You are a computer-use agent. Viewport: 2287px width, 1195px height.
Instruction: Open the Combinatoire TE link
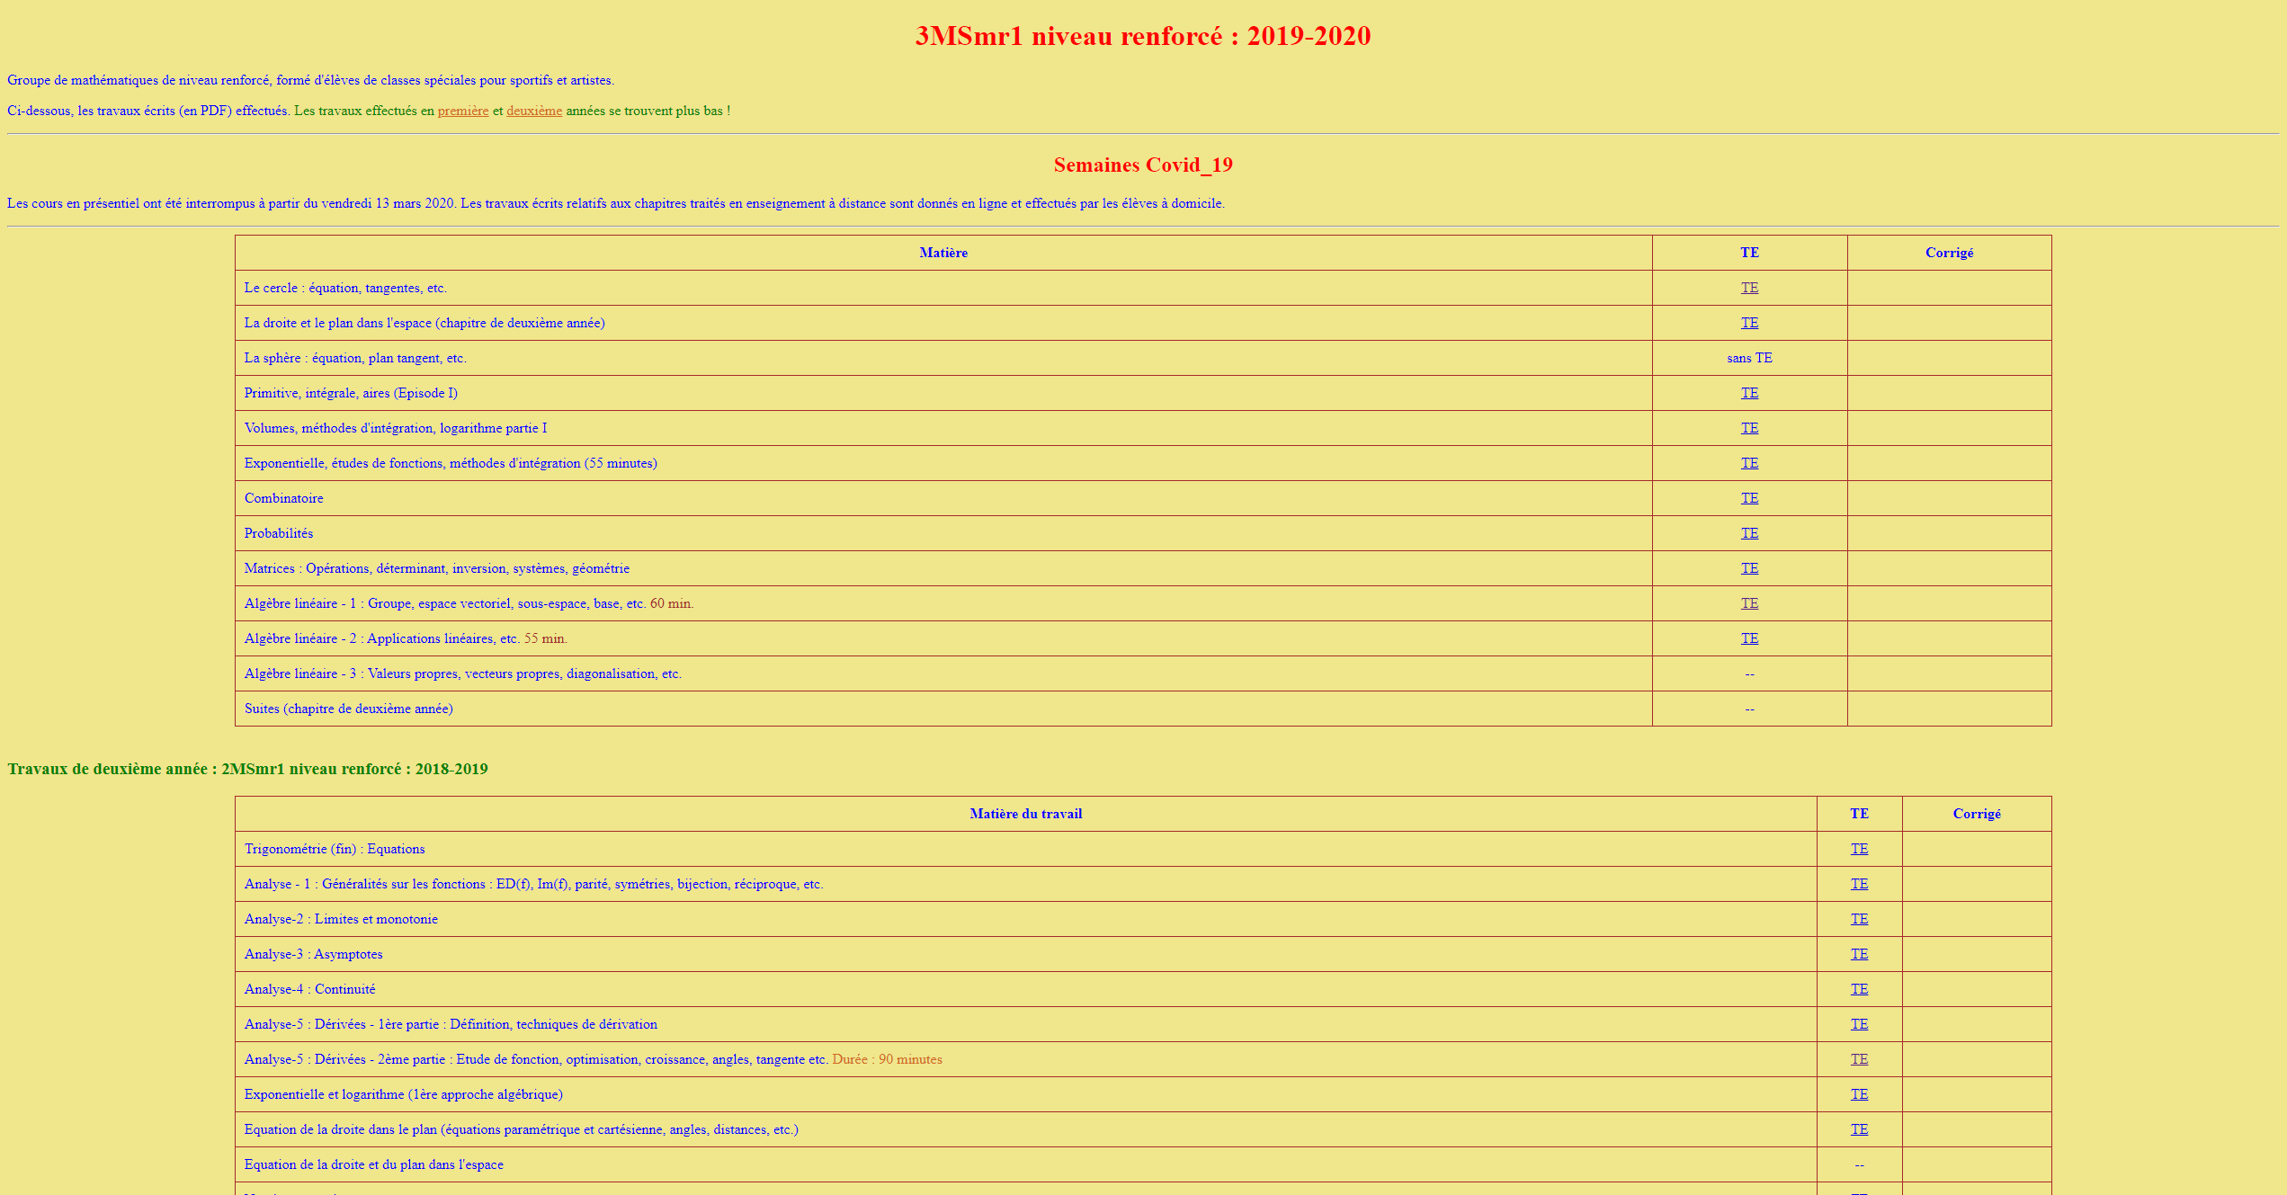[x=1748, y=498]
